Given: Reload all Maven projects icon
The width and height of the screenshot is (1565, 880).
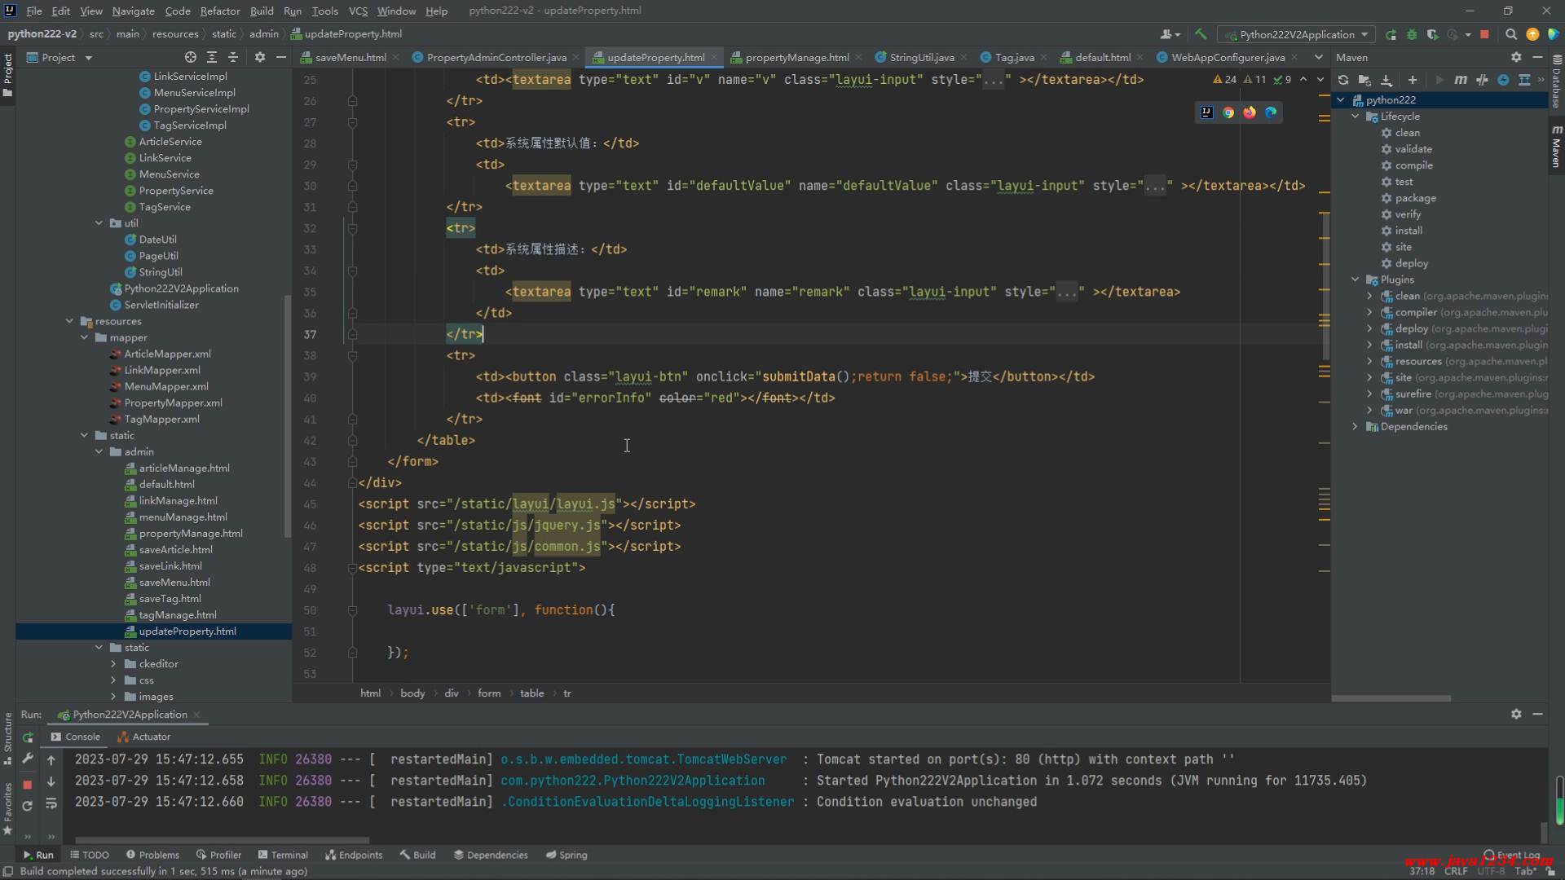Looking at the screenshot, I should pos(1343,80).
